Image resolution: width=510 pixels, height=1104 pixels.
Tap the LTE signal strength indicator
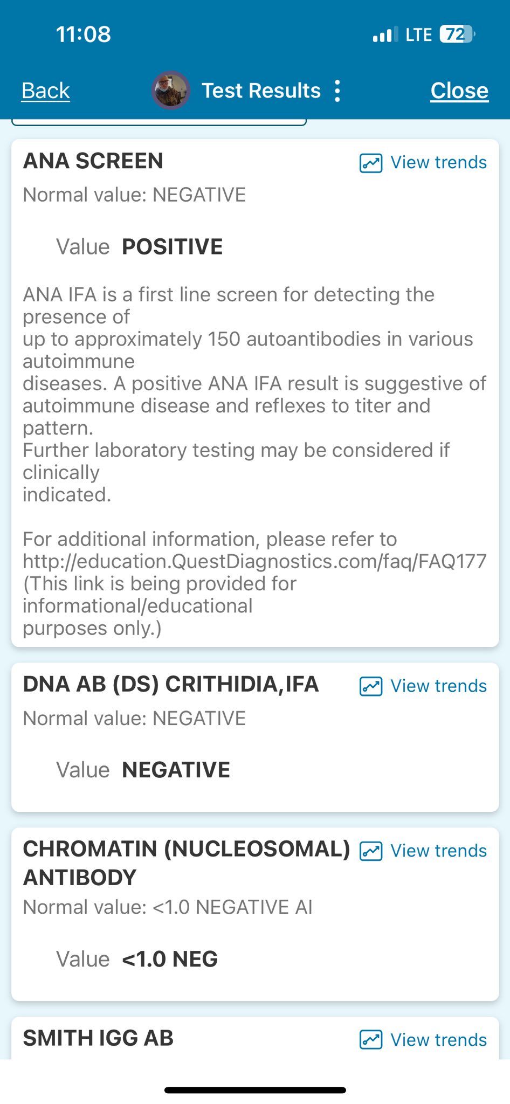[x=385, y=35]
